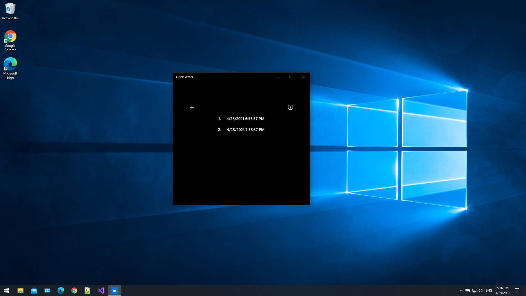Click the battery power tray icon

click(468, 291)
